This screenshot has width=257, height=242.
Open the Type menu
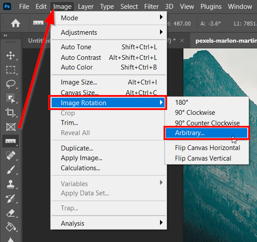click(x=107, y=7)
